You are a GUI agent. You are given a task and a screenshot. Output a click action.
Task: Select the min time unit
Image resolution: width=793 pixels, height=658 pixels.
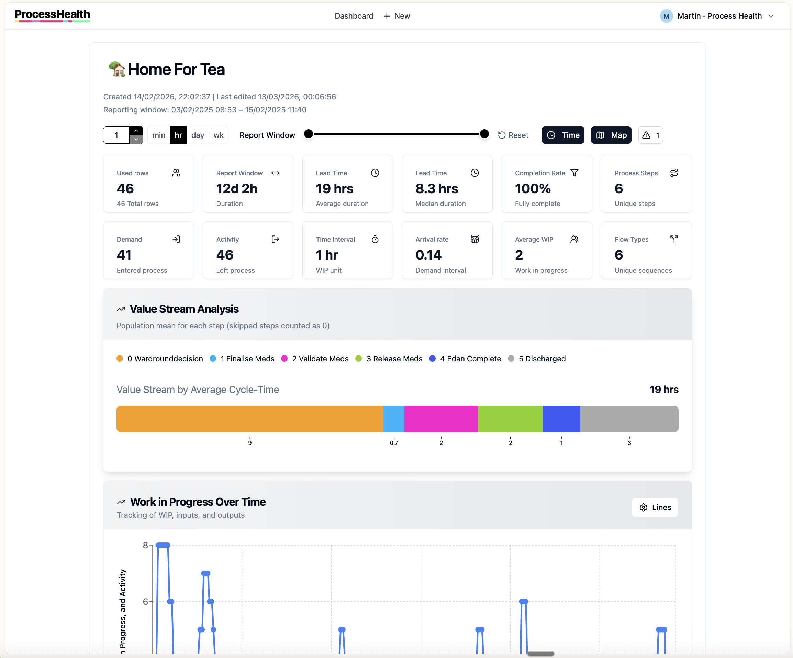click(x=159, y=135)
